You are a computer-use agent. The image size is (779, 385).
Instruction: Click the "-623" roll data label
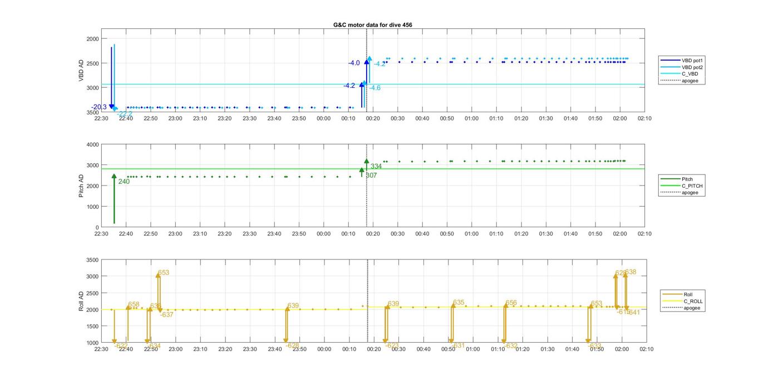coord(392,346)
